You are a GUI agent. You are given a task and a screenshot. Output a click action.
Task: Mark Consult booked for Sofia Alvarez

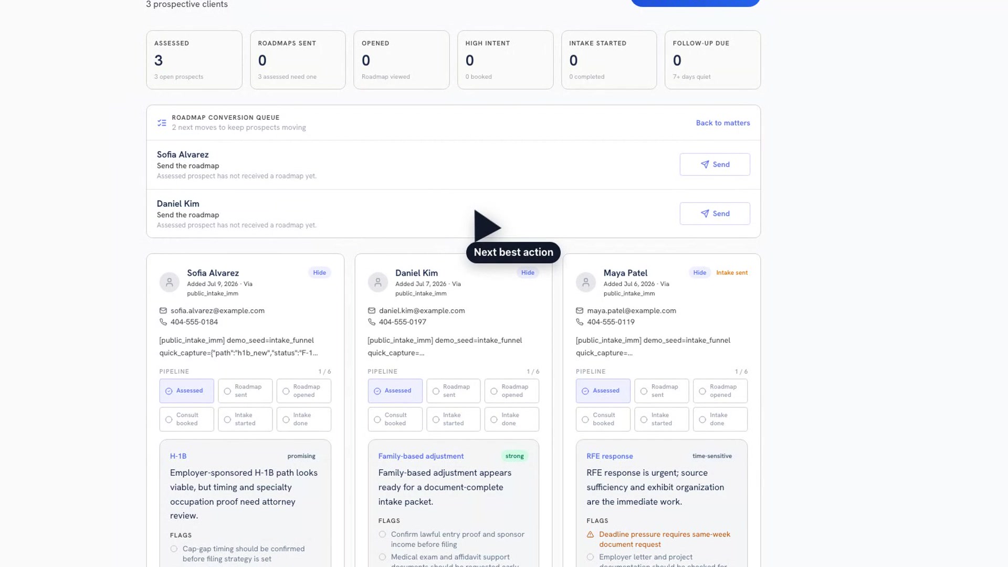click(186, 419)
